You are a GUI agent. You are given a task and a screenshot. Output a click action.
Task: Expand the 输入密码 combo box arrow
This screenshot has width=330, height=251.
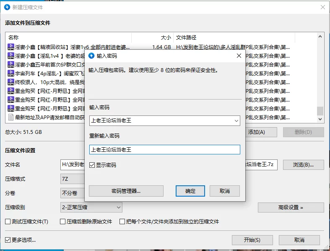click(236, 121)
